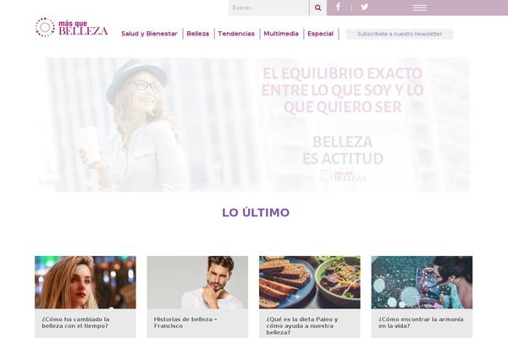The height and width of the screenshot is (338, 508).
Task: Click Subscríbete a nuestro Newsletter button
Action: coord(400,34)
